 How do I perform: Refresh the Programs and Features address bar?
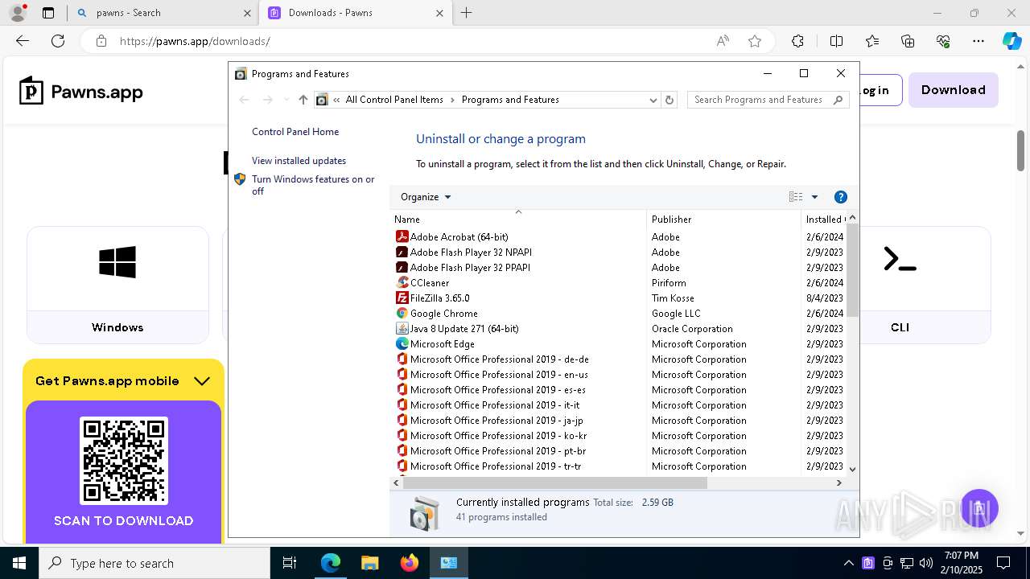tap(669, 100)
